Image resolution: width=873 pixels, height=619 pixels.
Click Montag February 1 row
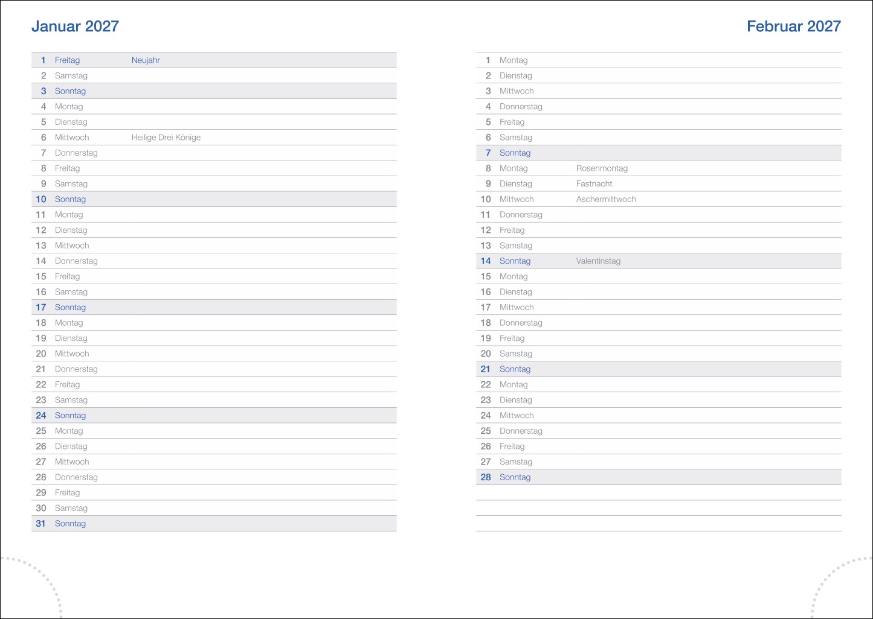tap(514, 60)
